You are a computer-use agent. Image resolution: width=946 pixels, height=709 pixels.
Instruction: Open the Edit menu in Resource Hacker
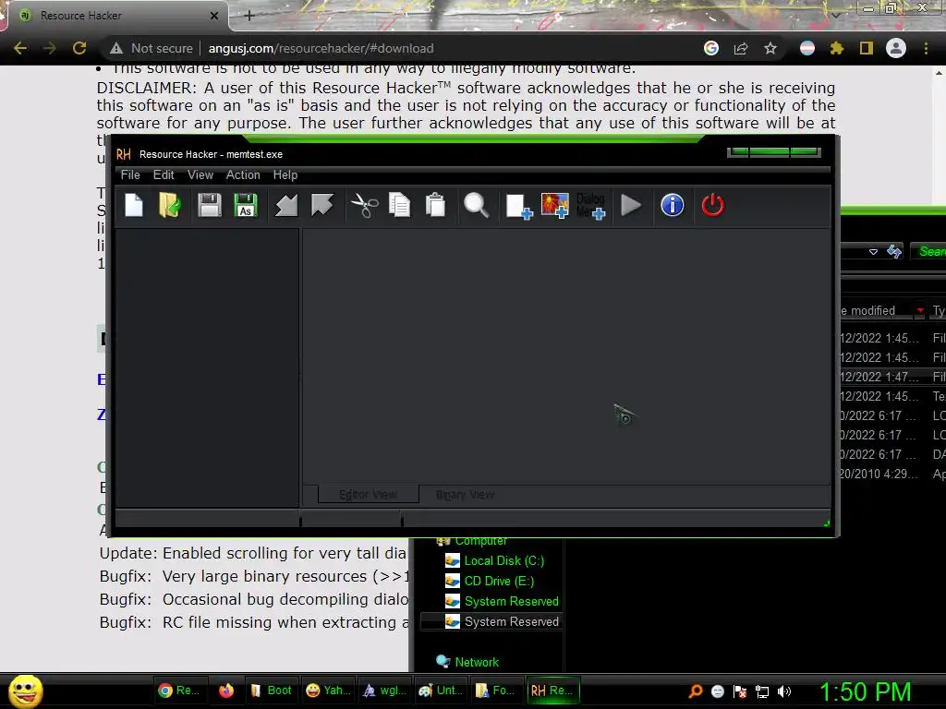164,174
